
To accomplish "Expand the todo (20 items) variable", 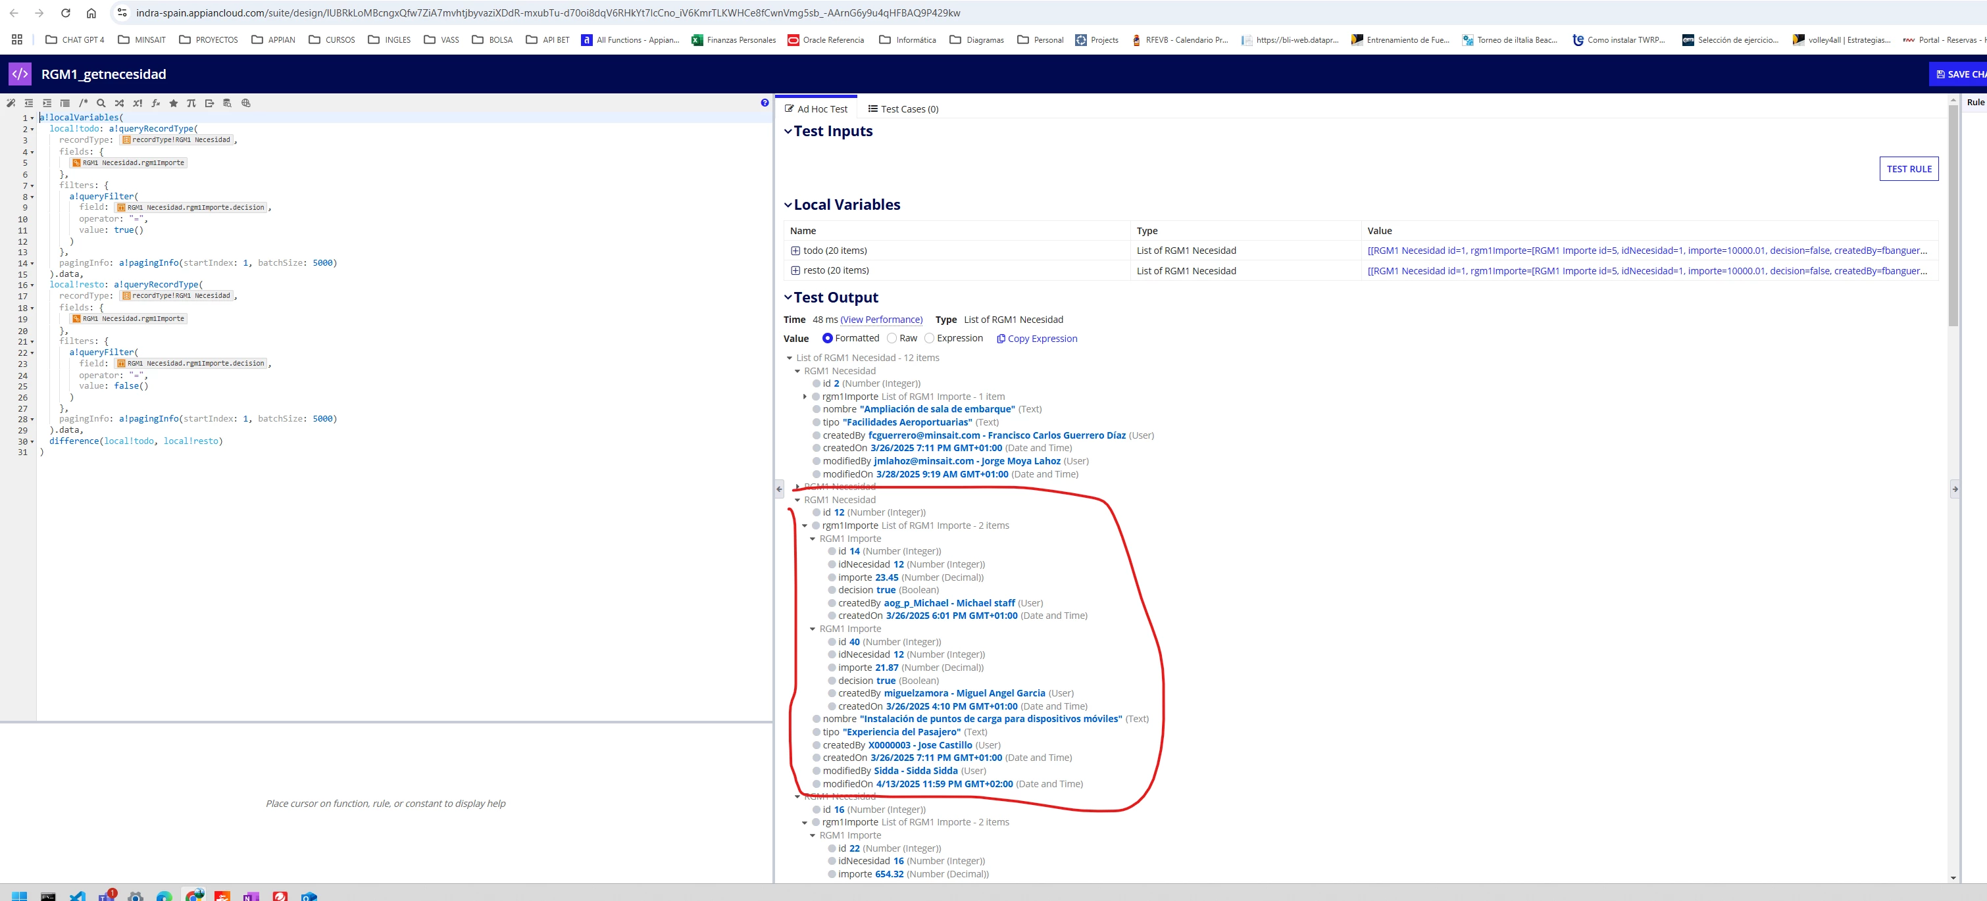I will 795,251.
